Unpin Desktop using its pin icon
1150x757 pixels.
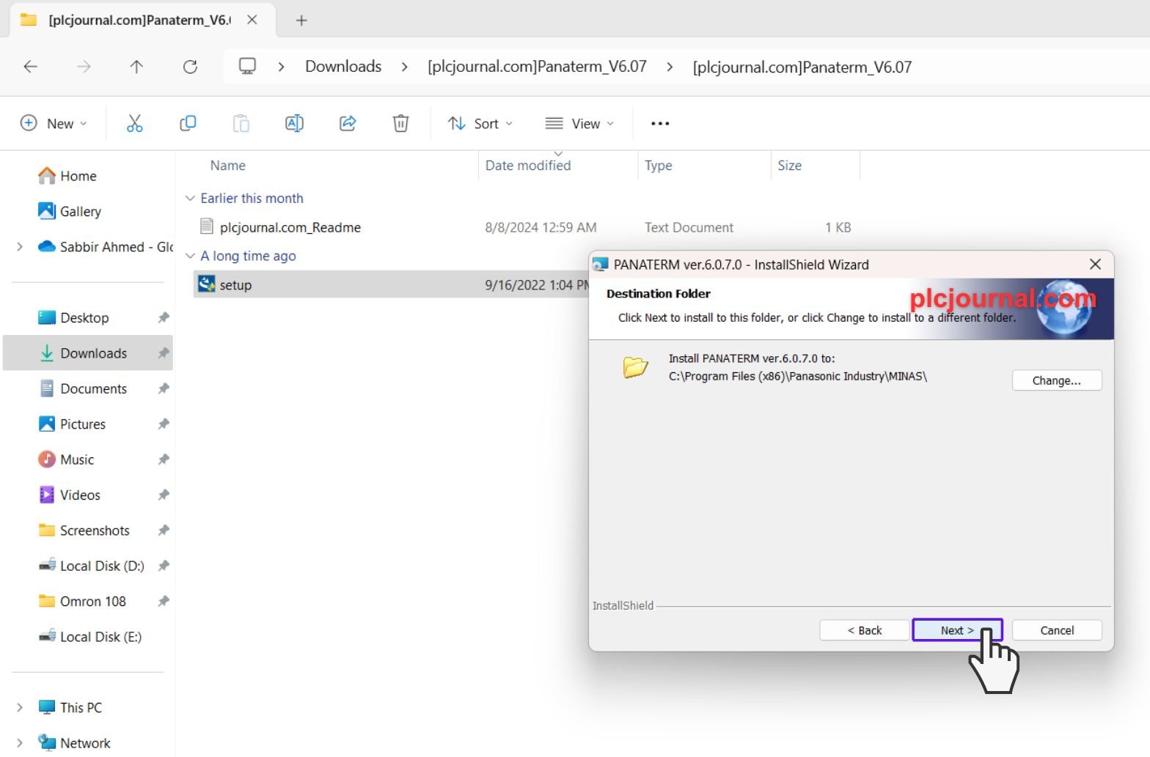coord(164,317)
